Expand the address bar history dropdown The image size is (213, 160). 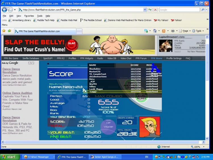(x=145, y=10)
